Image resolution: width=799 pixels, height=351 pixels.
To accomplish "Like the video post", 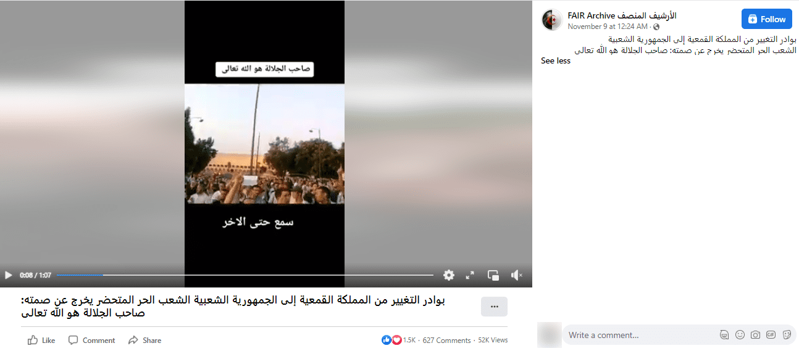I will pyautogui.click(x=42, y=341).
